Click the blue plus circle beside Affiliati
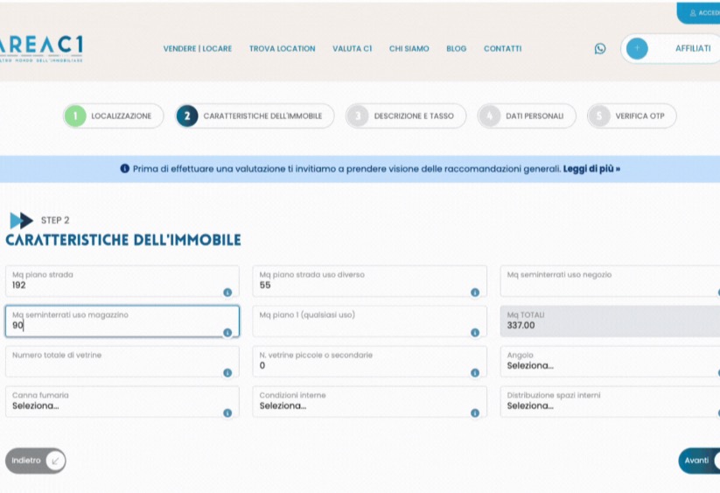Viewport: 720px width, 493px height. [637, 48]
